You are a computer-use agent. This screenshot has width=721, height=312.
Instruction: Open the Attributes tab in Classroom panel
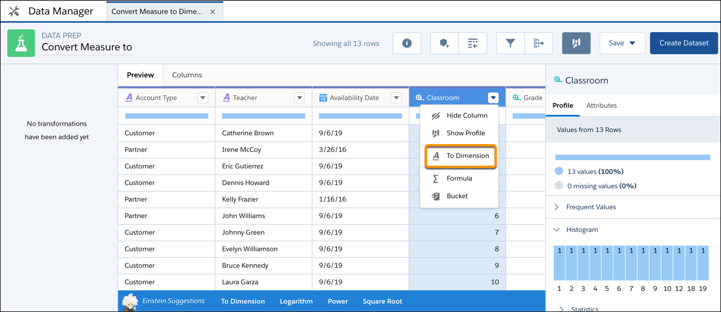tap(601, 105)
